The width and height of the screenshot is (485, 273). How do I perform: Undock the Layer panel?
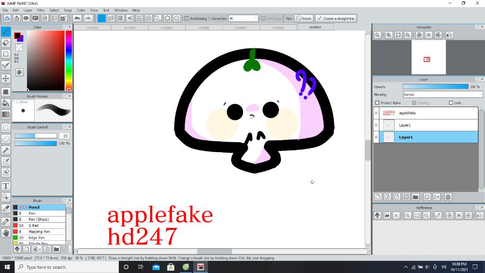click(x=477, y=79)
